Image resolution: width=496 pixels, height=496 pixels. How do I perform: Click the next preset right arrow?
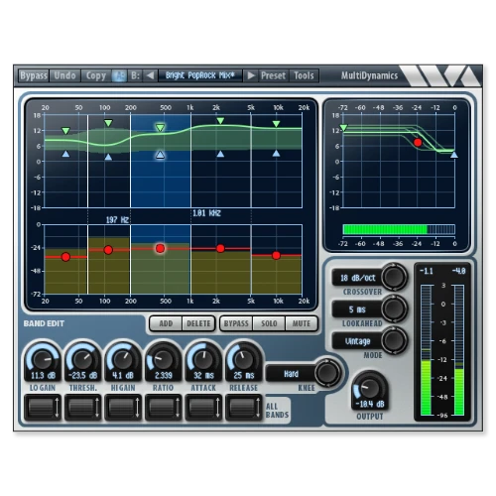click(251, 75)
